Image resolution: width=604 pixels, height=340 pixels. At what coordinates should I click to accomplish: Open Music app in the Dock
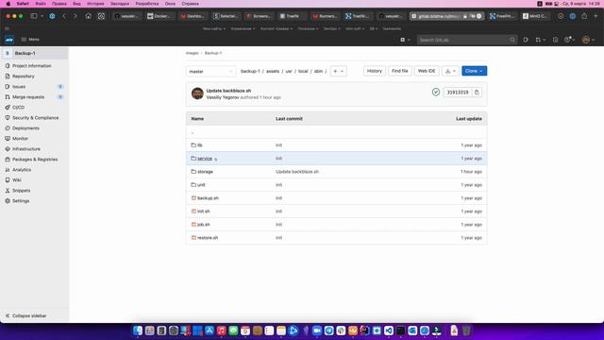coord(221,331)
